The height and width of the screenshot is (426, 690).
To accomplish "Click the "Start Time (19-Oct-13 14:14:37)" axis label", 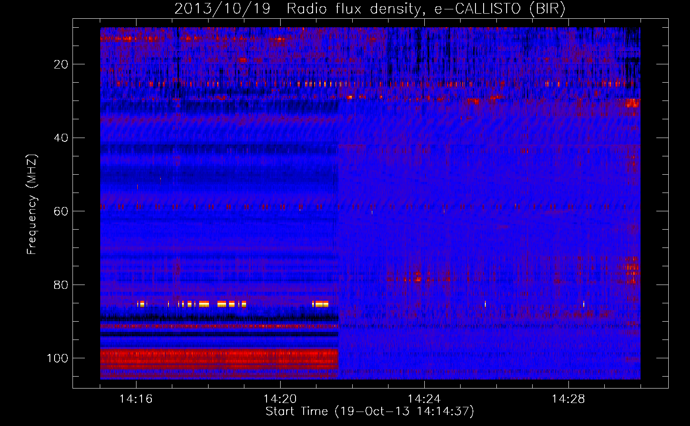I will coord(370,412).
